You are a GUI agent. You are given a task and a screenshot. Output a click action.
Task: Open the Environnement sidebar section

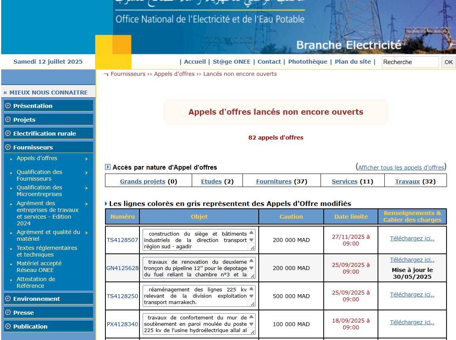[x=49, y=298]
